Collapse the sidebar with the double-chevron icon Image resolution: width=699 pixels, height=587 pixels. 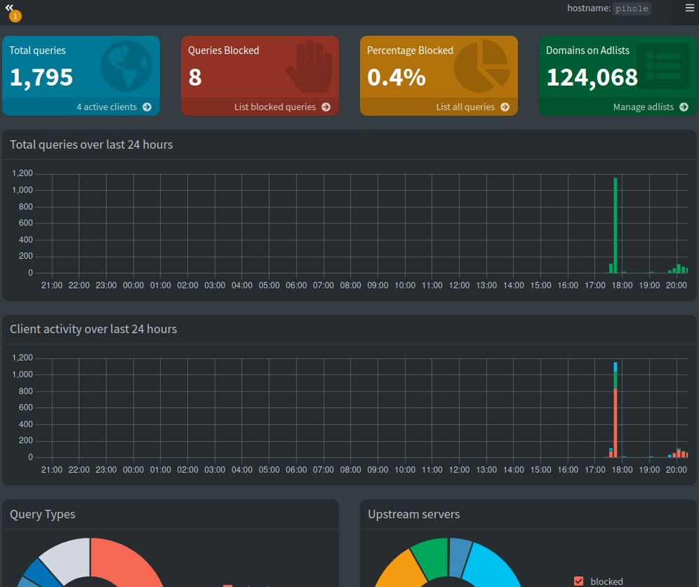click(9, 7)
